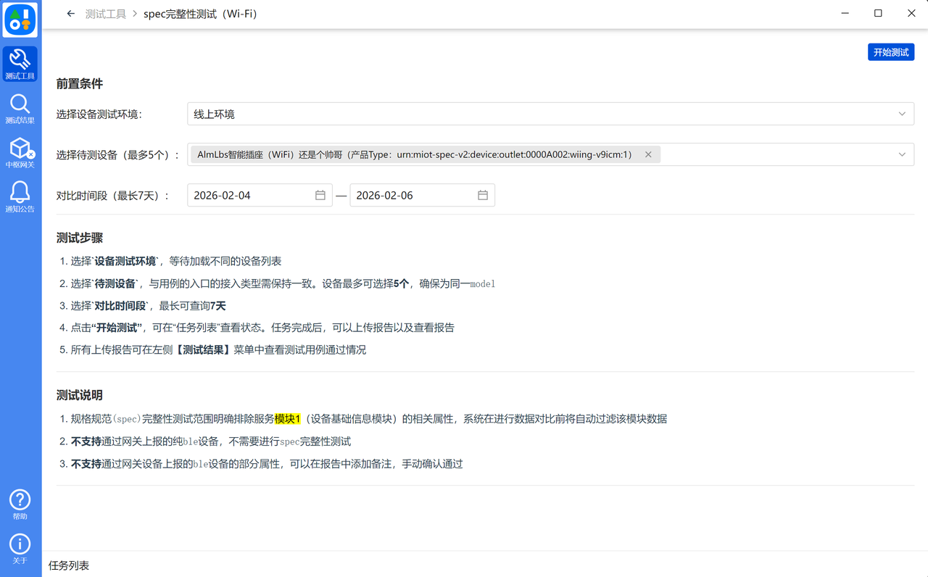Click the 测试说明 heading
Viewport: 928px width, 577px height.
[x=80, y=395]
